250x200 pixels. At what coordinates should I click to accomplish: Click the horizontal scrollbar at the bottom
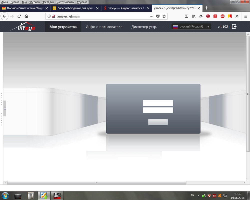tap(96, 183)
